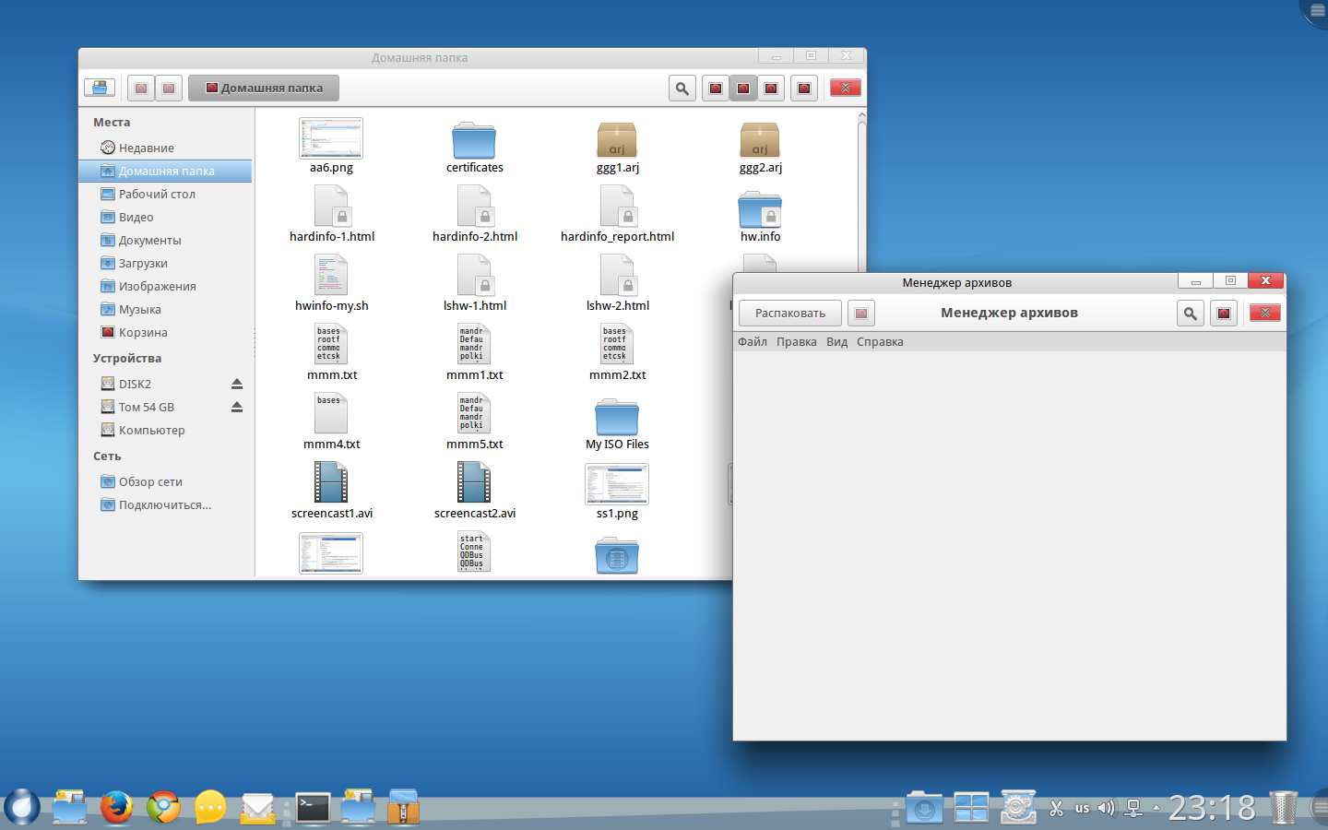Image resolution: width=1328 pixels, height=830 pixels.
Task: Open the Правка menu
Action: click(796, 342)
